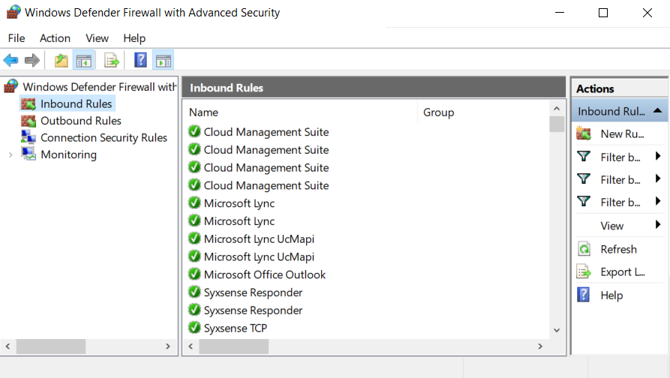
Task: Toggle the Show/Hide Action Pane toolbar button
Action: (x=163, y=60)
